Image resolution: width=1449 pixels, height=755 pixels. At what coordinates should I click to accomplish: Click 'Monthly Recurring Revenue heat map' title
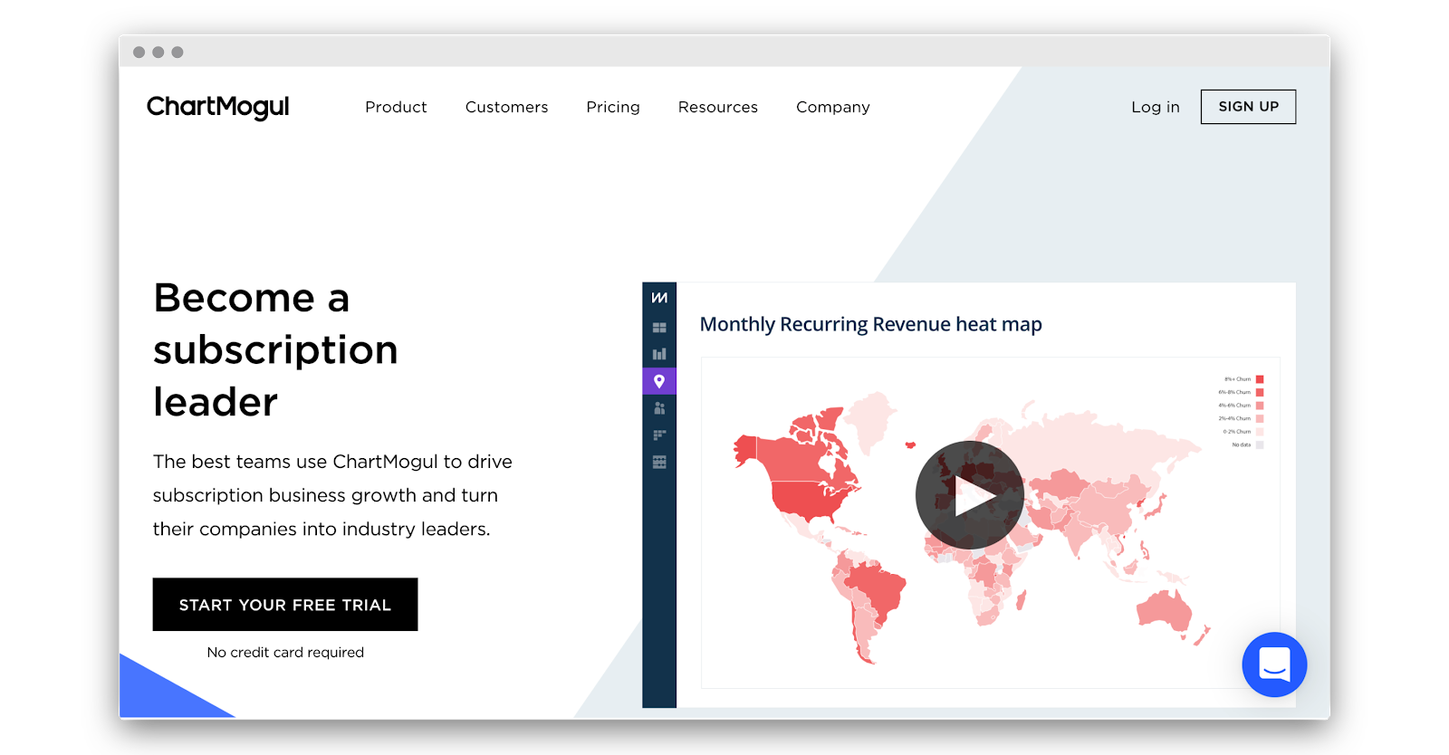870,324
